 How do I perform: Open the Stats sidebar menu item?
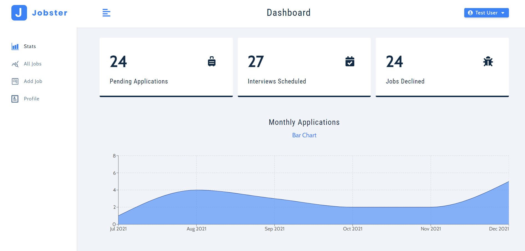(30, 46)
